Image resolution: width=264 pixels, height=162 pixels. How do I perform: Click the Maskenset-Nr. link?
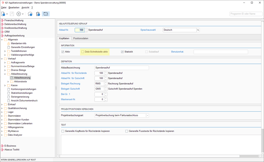pos(68,99)
